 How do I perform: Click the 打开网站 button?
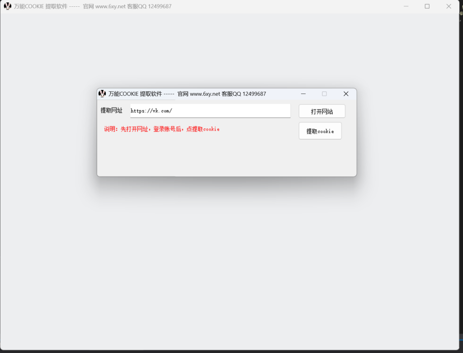tap(322, 111)
